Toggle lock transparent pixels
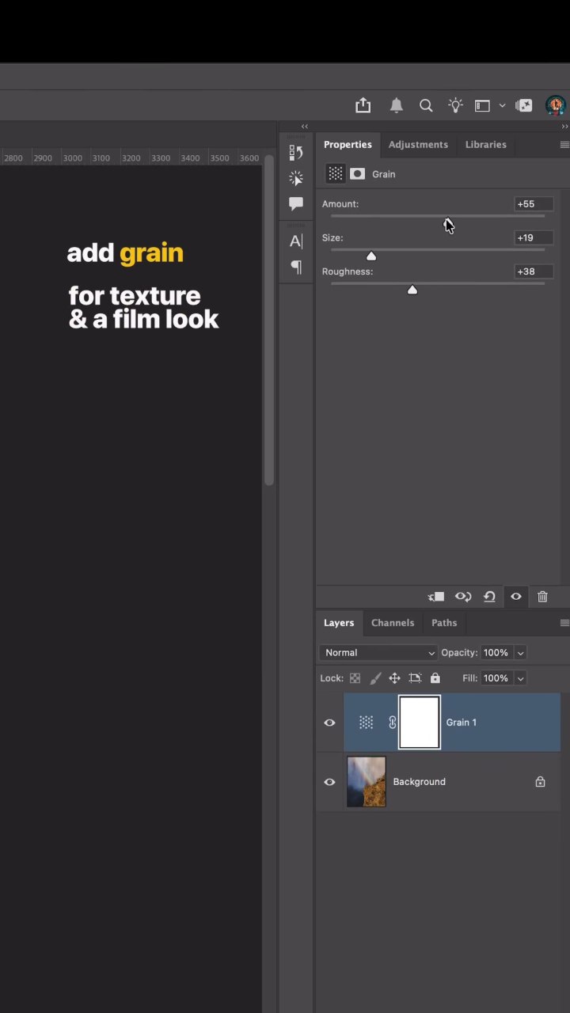570x1013 pixels. [355, 678]
